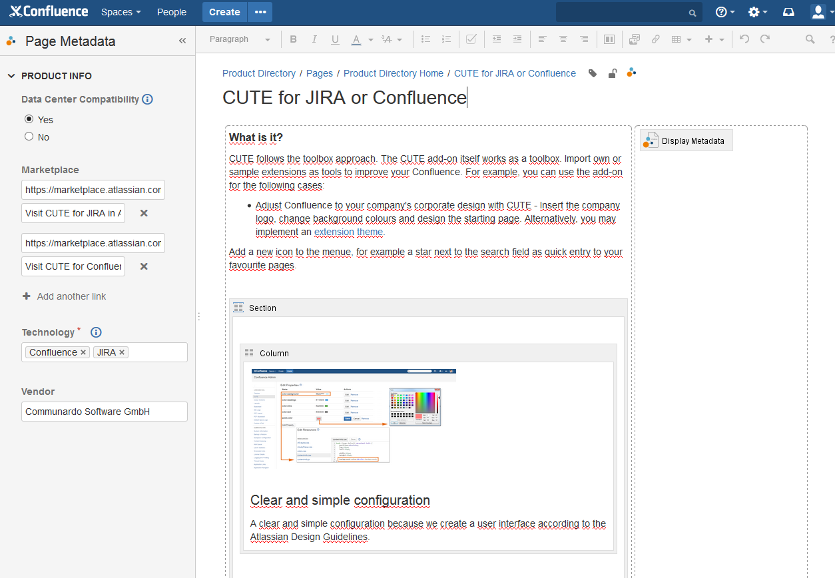Click the Vendor input field
This screenshot has width=835, height=578.
[104, 412]
